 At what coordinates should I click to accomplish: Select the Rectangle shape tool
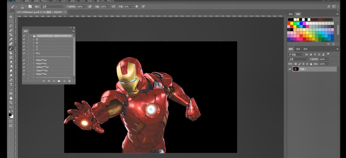point(11,94)
